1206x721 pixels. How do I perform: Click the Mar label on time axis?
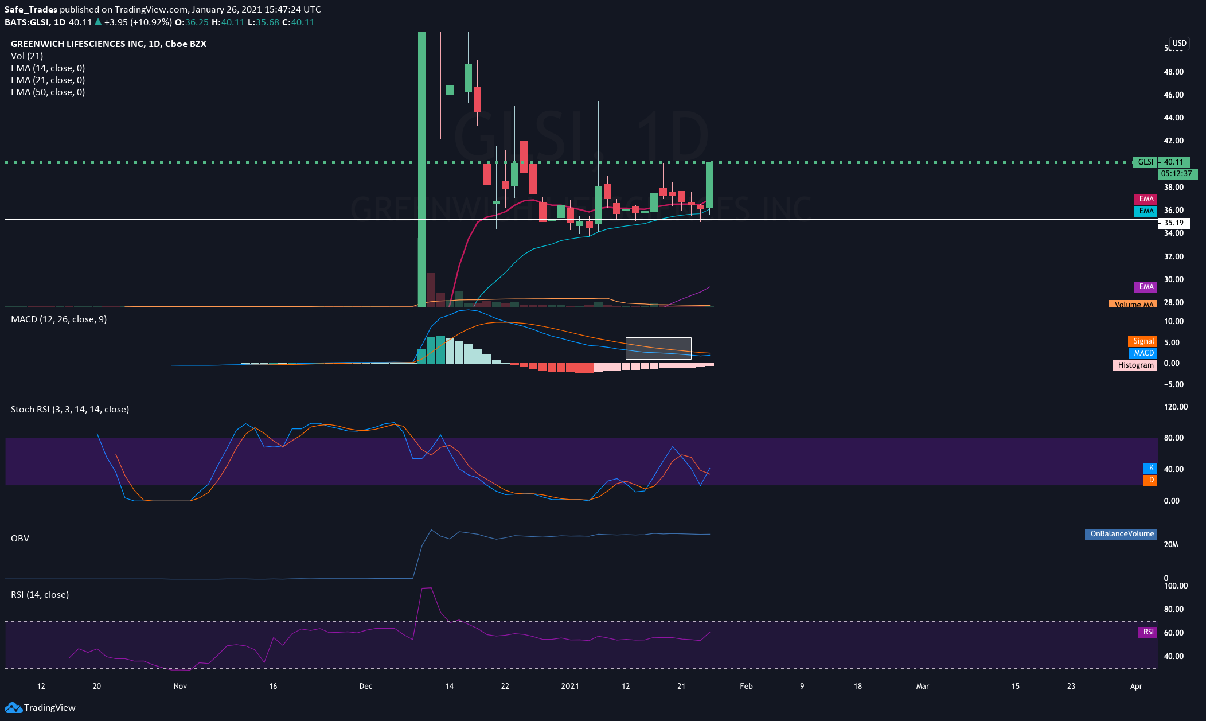(922, 686)
